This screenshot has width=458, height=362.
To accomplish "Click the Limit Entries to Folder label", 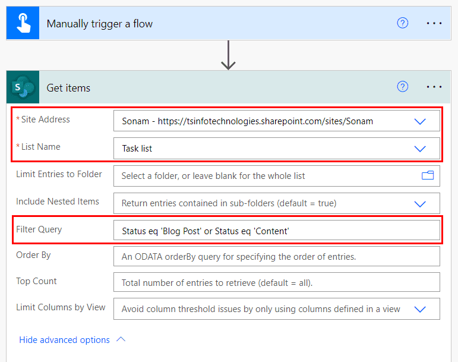I will pyautogui.click(x=59, y=174).
